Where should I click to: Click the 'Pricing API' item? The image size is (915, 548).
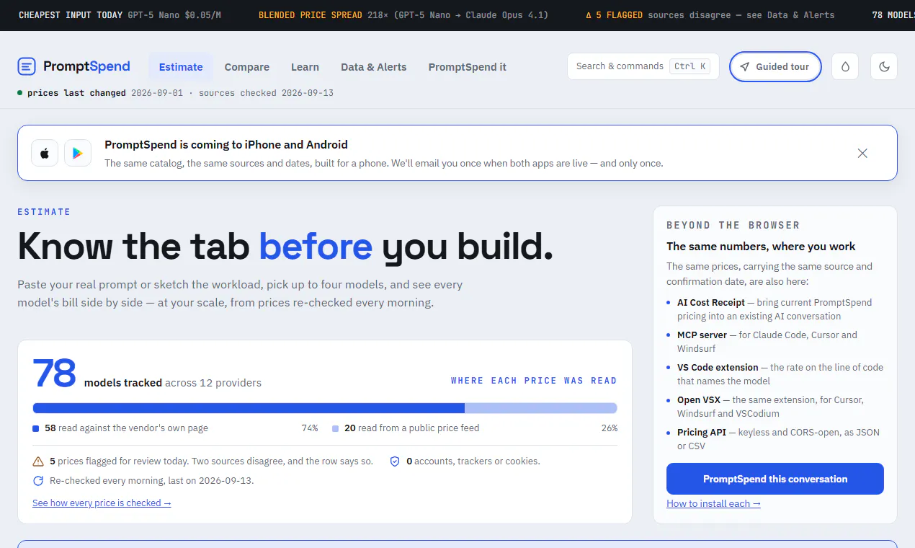coord(780,439)
